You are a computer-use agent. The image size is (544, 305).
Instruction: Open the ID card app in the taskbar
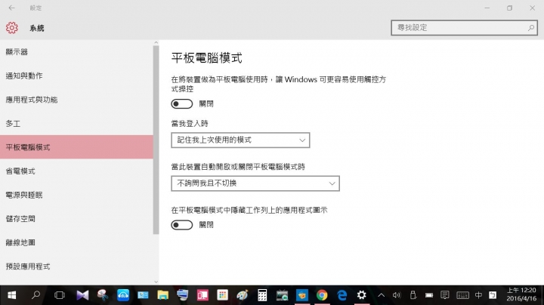tap(143, 295)
